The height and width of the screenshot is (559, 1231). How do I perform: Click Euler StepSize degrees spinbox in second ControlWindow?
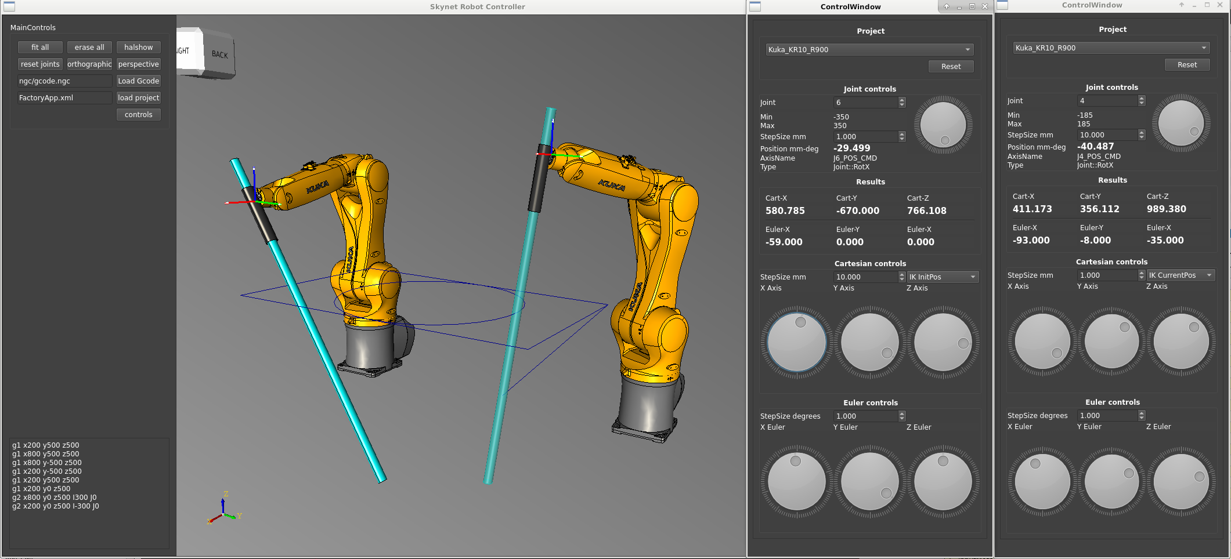click(1111, 416)
